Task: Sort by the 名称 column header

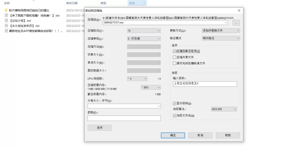Action: (x=7, y=3)
